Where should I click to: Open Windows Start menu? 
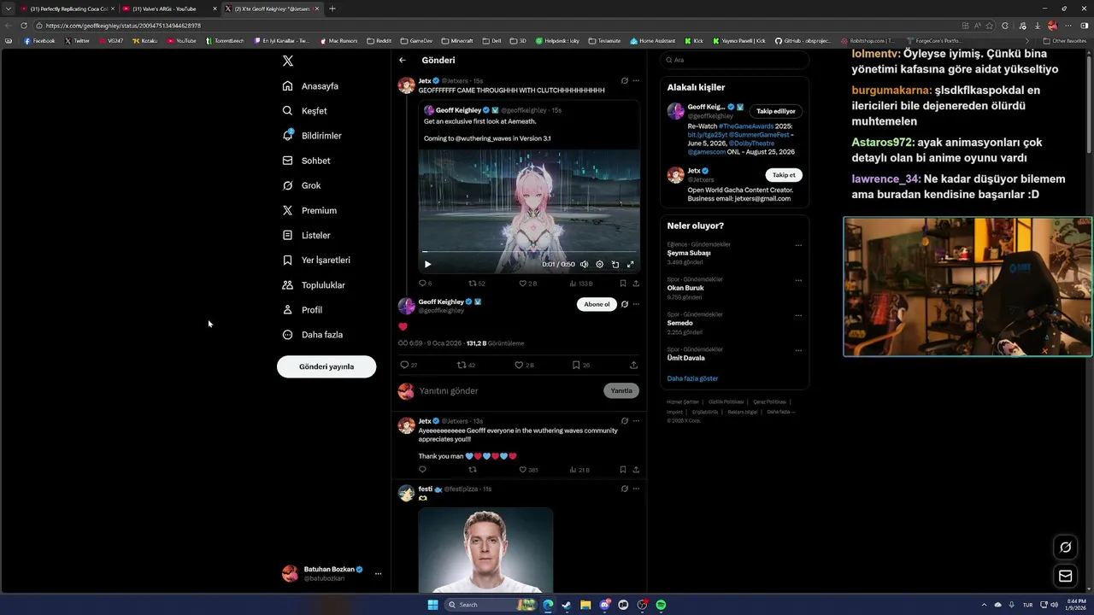(433, 605)
